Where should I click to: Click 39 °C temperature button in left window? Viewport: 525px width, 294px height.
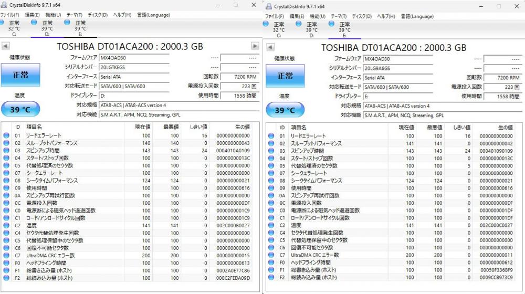click(20, 109)
